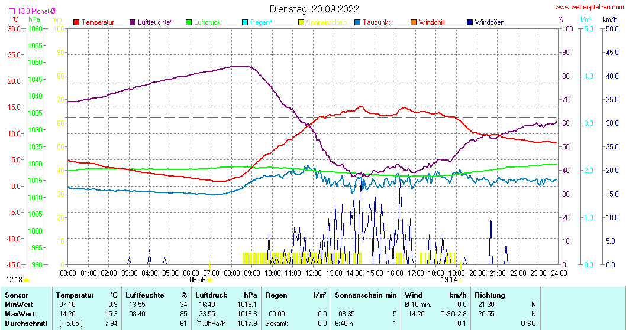
Task: Click the day length icon beside 12:18
Action: pos(27,280)
